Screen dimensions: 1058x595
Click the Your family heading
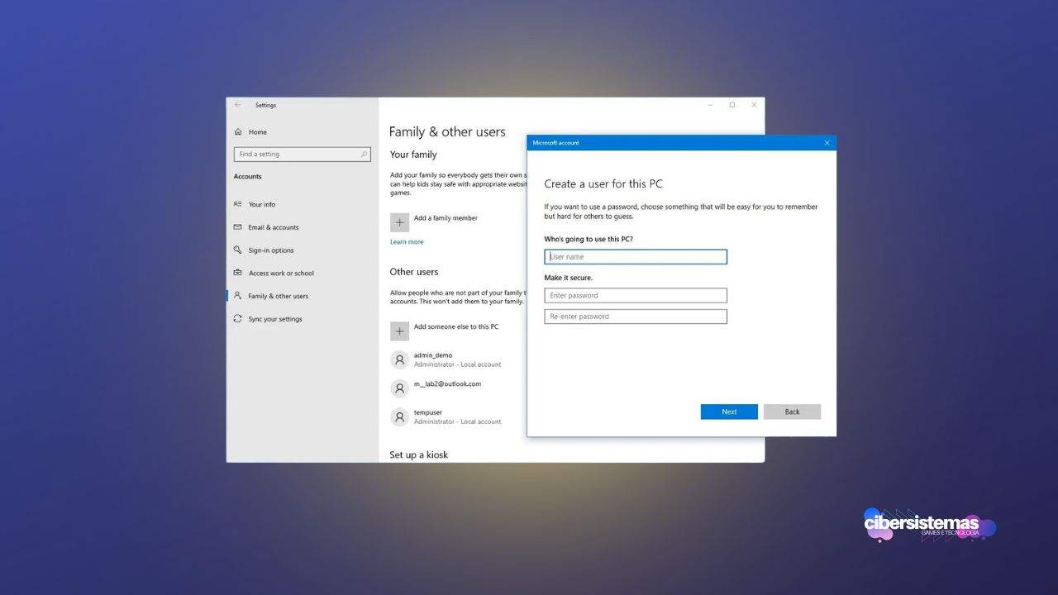click(413, 155)
